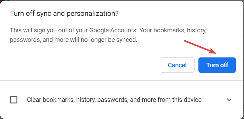
Task: Click the red arrow annotation head
Action: tap(214, 51)
